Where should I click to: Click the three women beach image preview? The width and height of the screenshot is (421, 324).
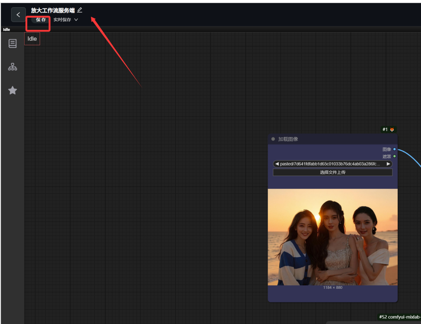tap(332, 237)
